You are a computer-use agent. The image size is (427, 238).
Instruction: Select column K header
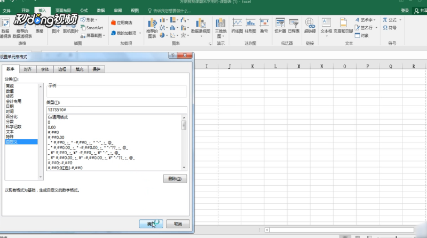pos(252,67)
